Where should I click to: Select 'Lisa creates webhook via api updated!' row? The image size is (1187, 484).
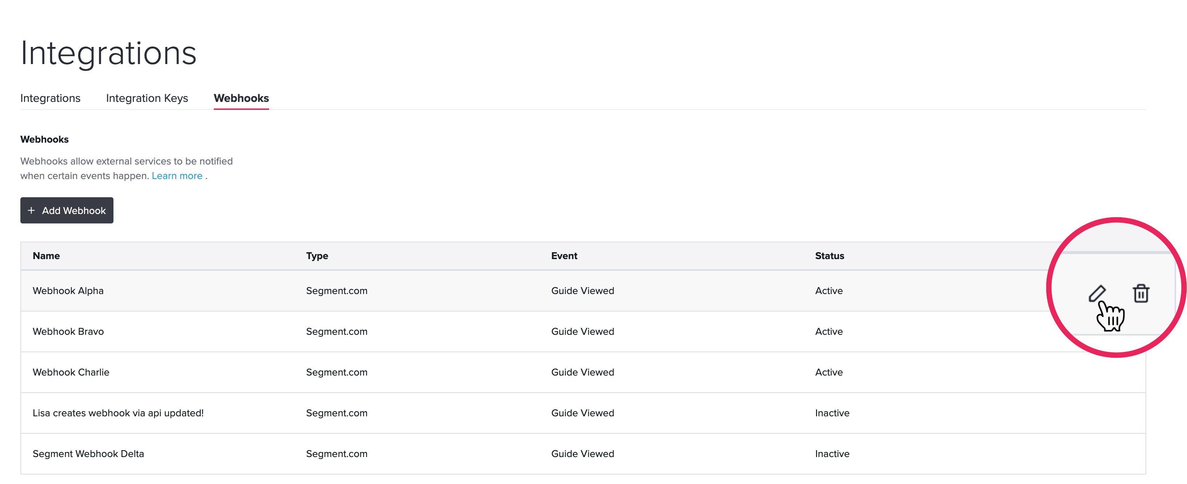[x=583, y=413]
